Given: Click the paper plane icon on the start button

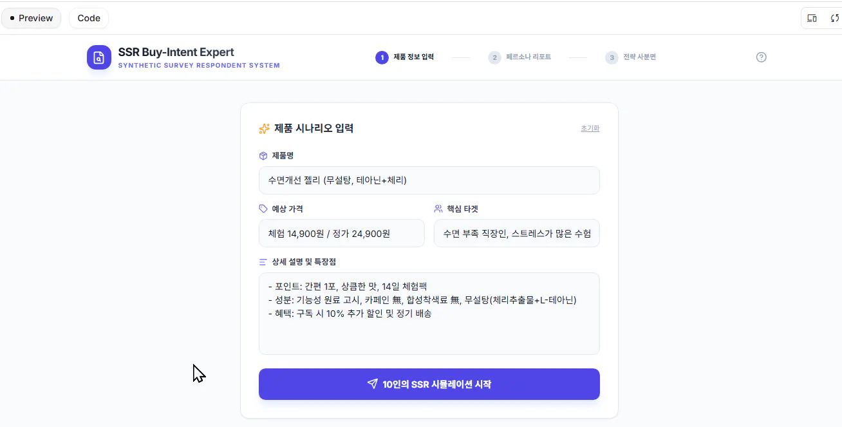Looking at the screenshot, I should 372,384.
